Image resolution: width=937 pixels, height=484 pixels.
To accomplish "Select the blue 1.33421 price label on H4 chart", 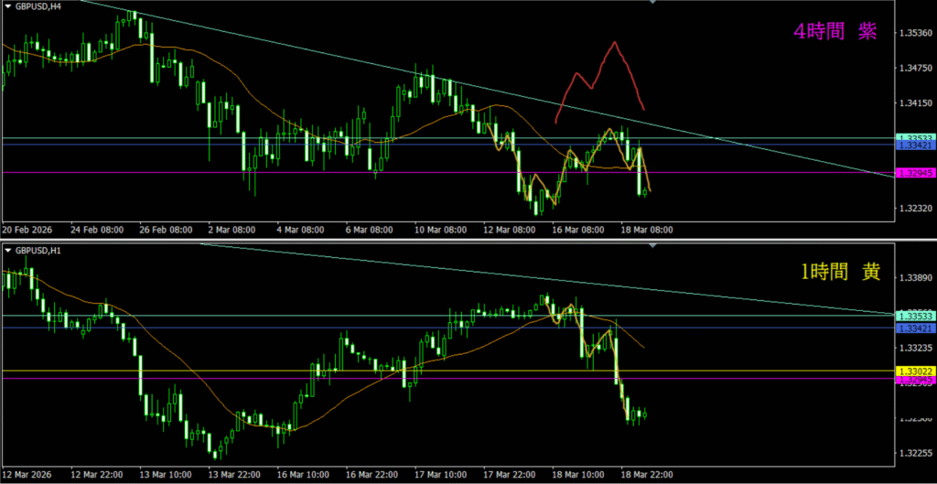I will click(915, 145).
